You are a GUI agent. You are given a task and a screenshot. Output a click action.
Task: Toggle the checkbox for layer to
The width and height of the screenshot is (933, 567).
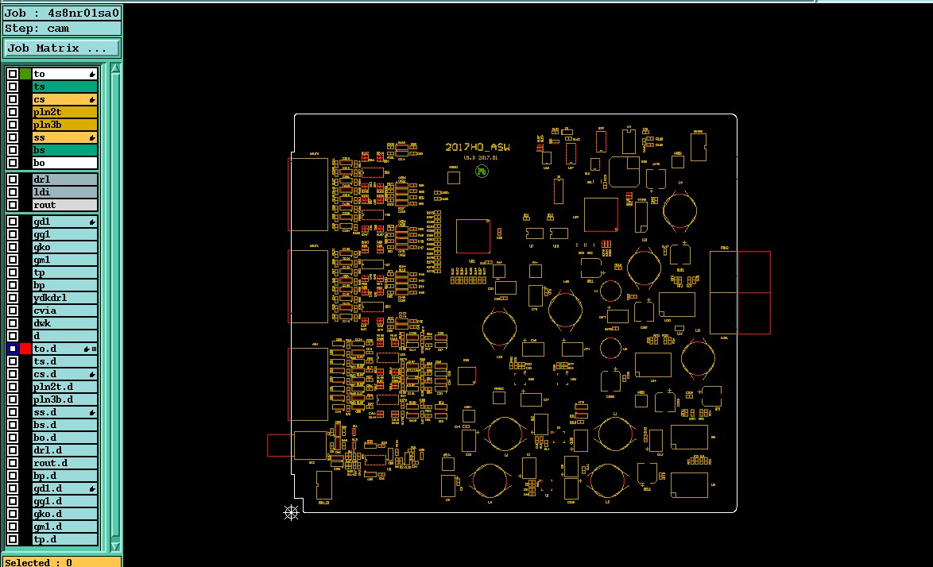tap(13, 75)
